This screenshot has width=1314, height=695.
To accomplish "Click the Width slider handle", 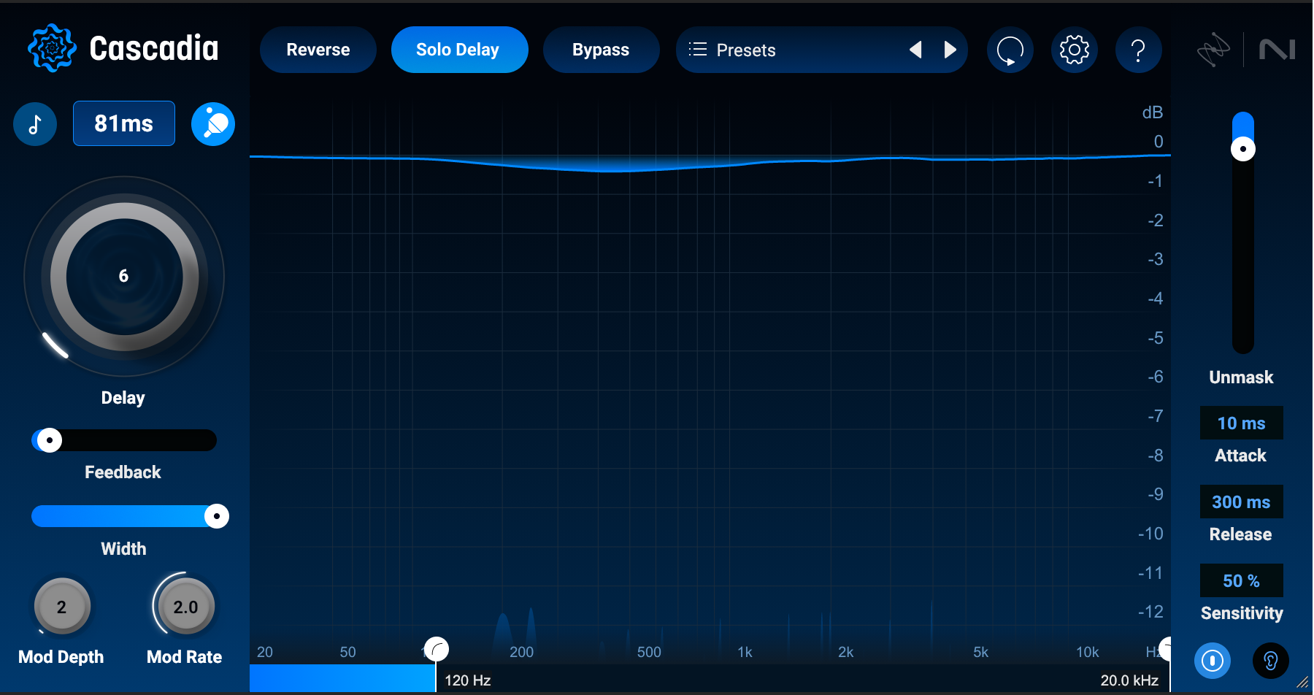I will [216, 516].
